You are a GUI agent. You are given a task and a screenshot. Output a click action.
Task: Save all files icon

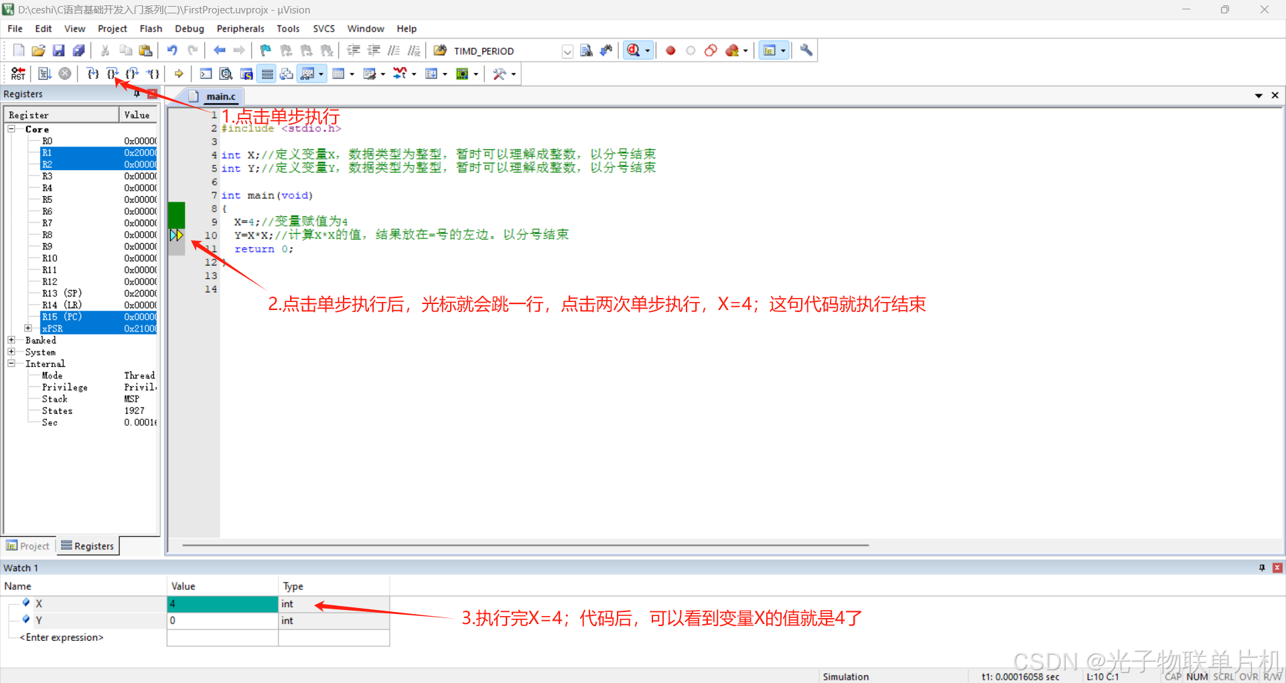tap(79, 50)
